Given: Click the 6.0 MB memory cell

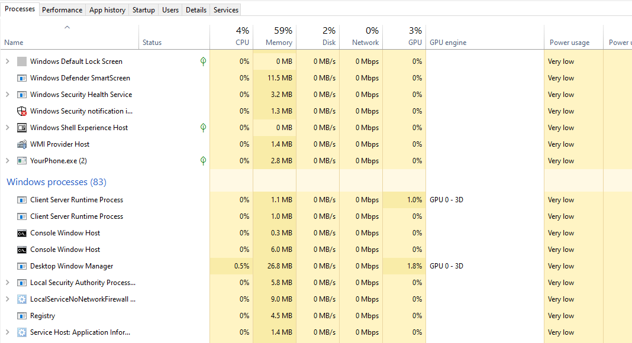Looking at the screenshot, I should pyautogui.click(x=275, y=250).
